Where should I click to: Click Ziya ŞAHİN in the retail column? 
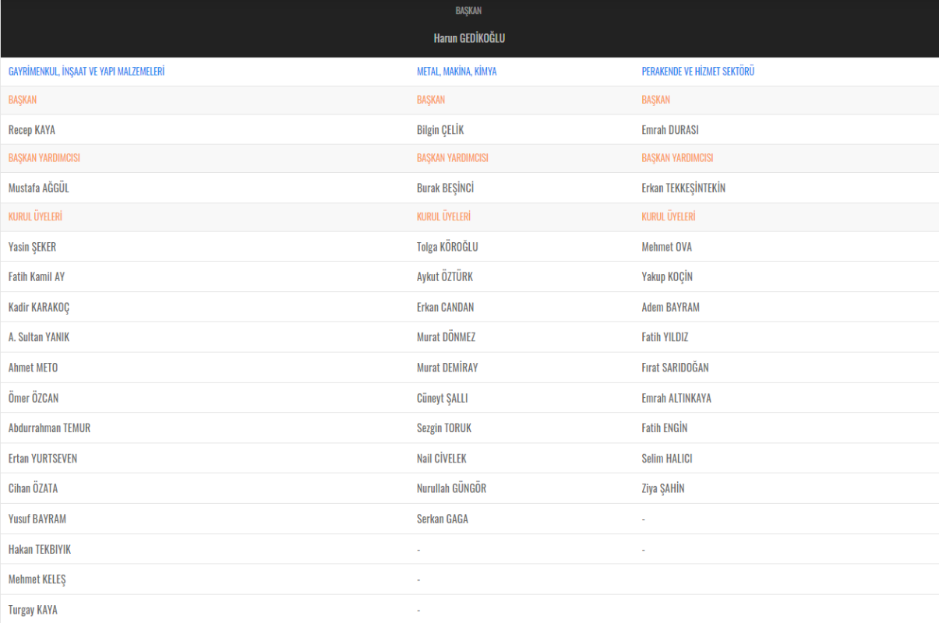pos(662,488)
